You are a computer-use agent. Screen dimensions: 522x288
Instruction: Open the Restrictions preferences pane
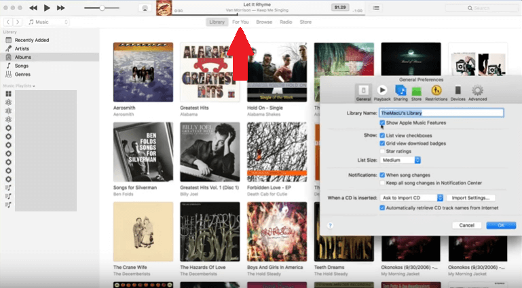pyautogui.click(x=436, y=93)
